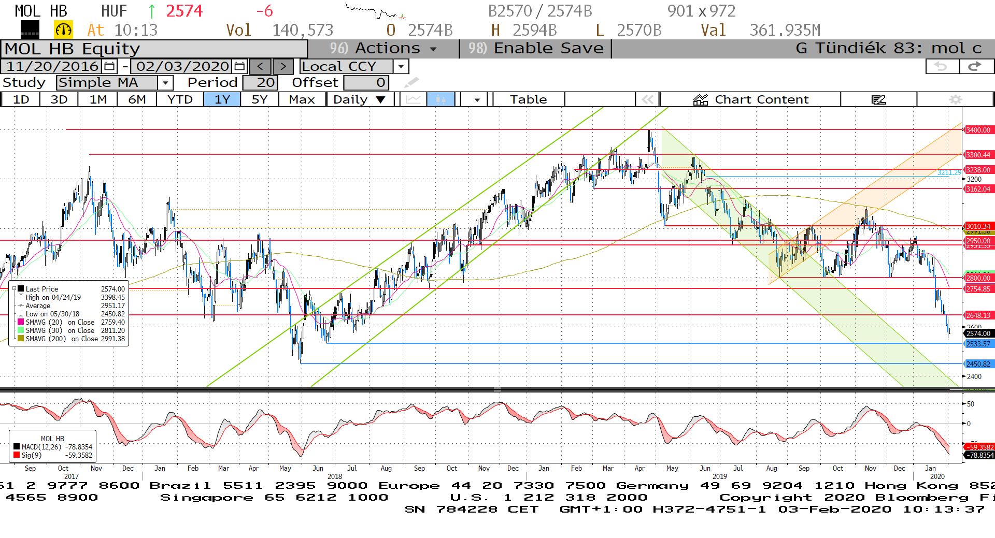Click the SMAVG (20) magenta legend swatch
Image resolution: width=995 pixels, height=538 pixels.
(21, 322)
